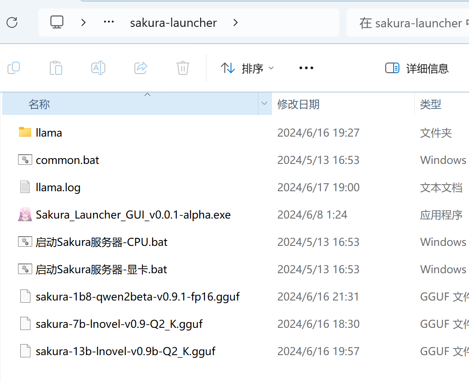Image resolution: width=469 pixels, height=382 pixels.
Task: Click the Refresh icon in the address bar
Action: click(12, 22)
